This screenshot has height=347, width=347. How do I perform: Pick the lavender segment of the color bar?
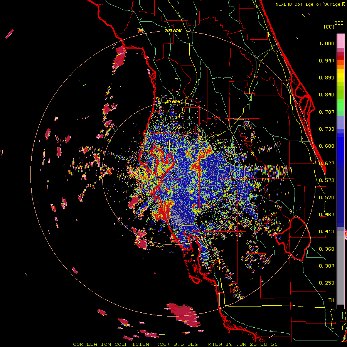[x=340, y=122]
